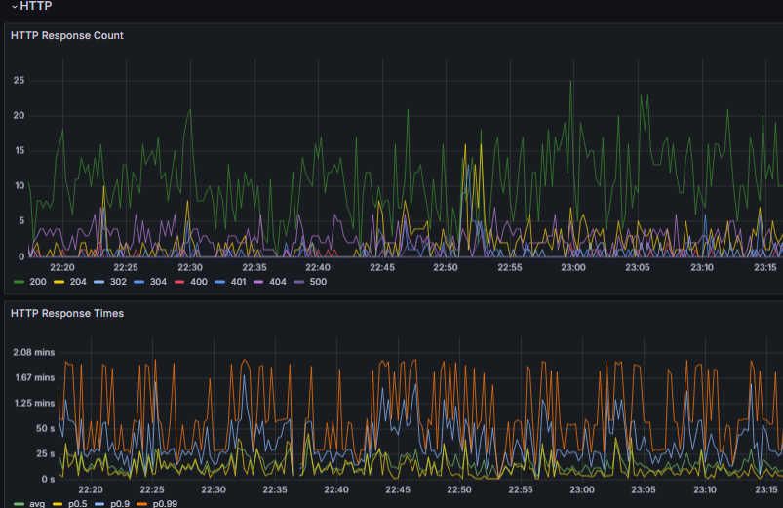Toggle the 200 series legend label
783x508 pixels.
pyautogui.click(x=38, y=282)
